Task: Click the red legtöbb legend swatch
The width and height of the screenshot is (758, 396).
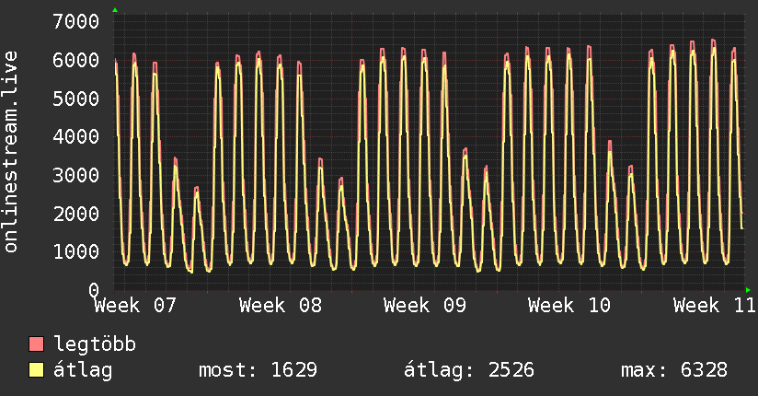Action: 36,344
